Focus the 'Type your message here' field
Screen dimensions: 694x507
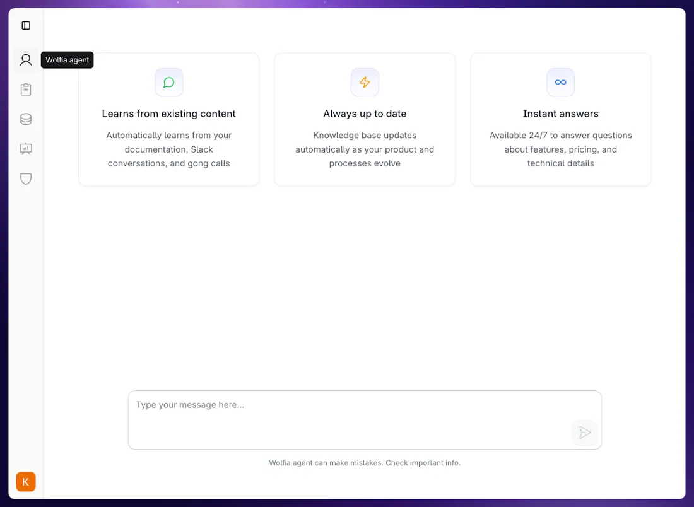[x=365, y=420]
